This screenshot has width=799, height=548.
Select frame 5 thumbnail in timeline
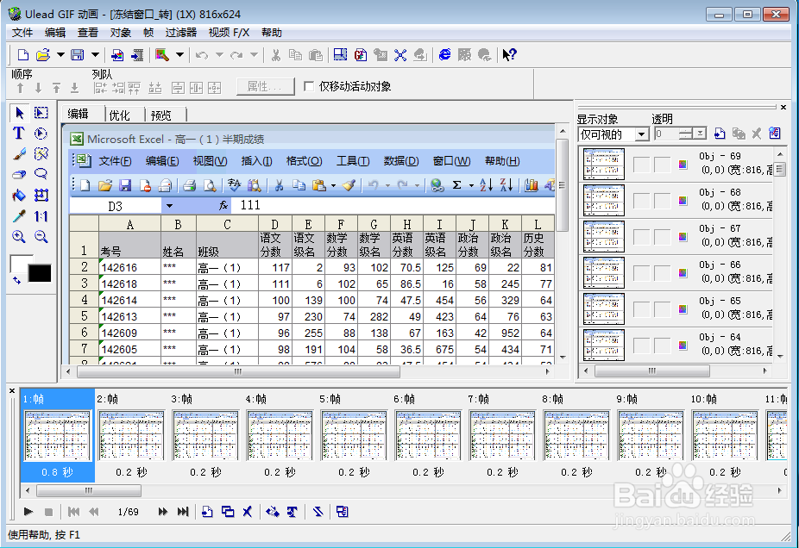(354, 436)
